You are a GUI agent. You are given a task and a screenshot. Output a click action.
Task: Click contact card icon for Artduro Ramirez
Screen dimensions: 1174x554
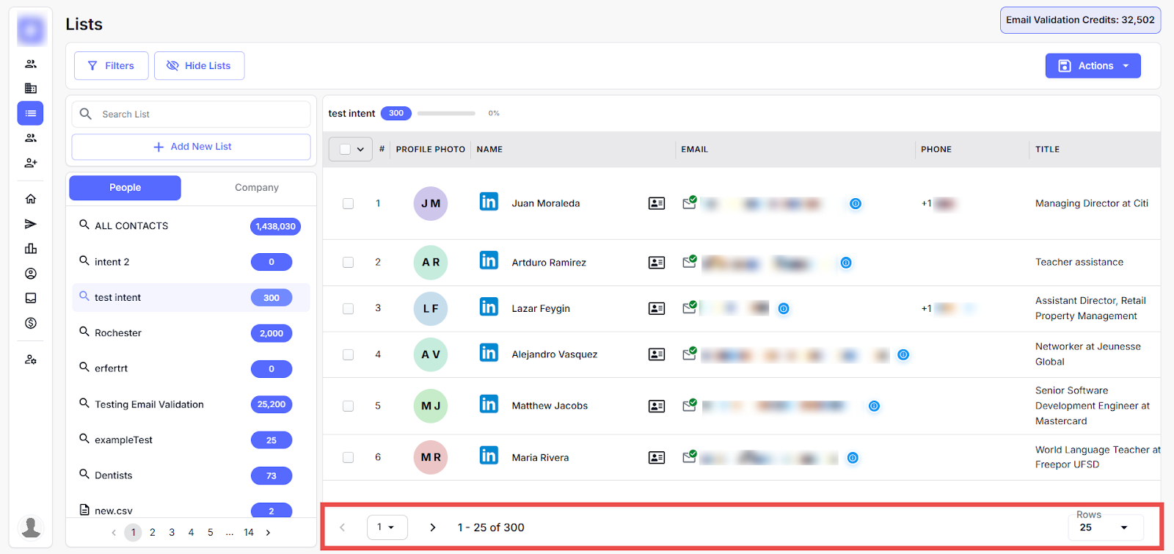click(x=657, y=263)
